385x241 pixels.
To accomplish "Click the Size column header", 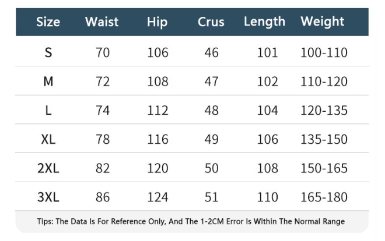I will point(48,22).
